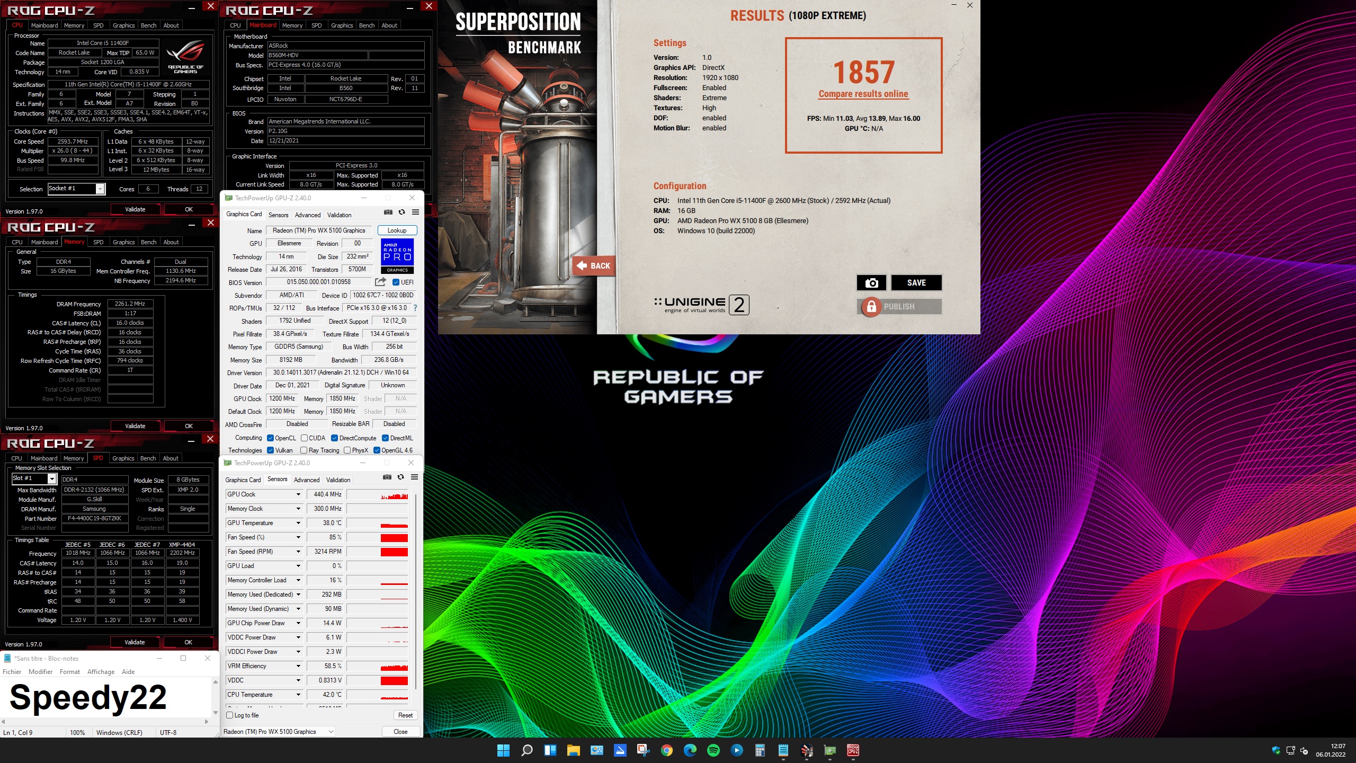This screenshot has height=763, width=1356.
Task: Open Microsoft Edge from the taskbar
Action: (690, 750)
